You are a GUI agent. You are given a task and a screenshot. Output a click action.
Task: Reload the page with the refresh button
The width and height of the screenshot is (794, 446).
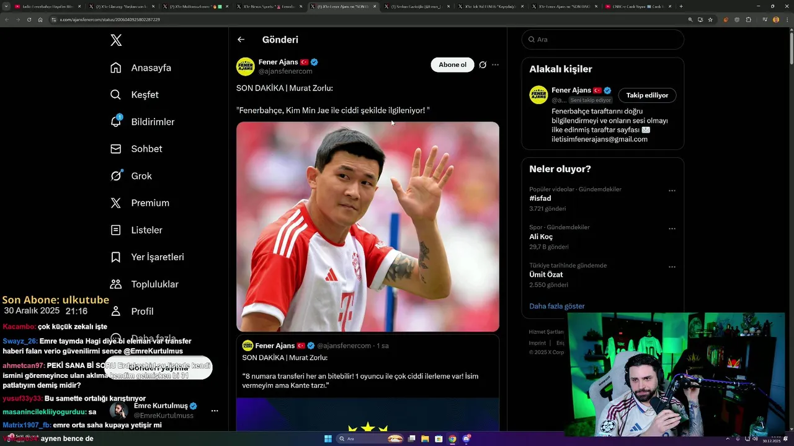[x=29, y=20]
